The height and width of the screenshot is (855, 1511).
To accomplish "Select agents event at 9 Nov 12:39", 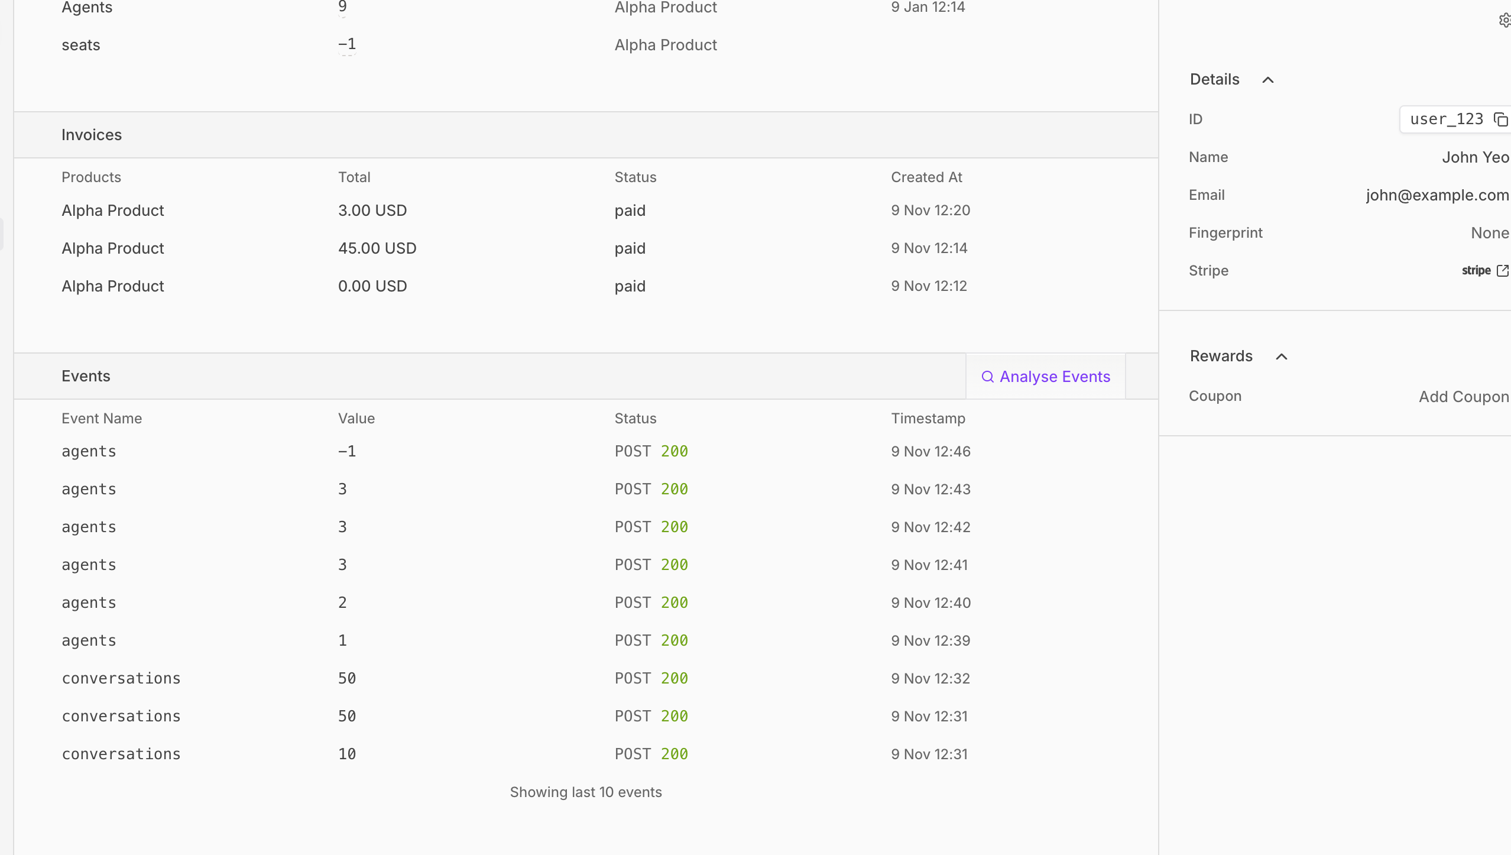I will (x=89, y=641).
